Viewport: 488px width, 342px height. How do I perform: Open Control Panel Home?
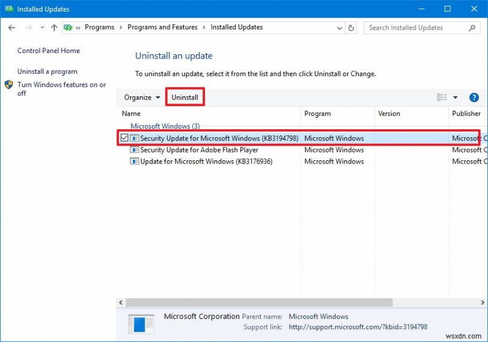click(49, 51)
